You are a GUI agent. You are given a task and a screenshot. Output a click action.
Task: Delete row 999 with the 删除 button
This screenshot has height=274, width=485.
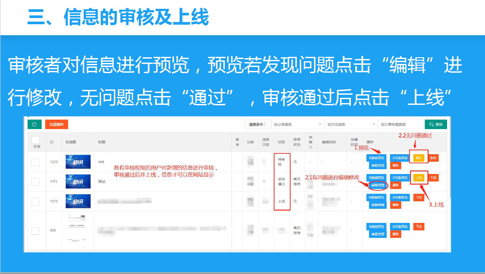(x=395, y=234)
